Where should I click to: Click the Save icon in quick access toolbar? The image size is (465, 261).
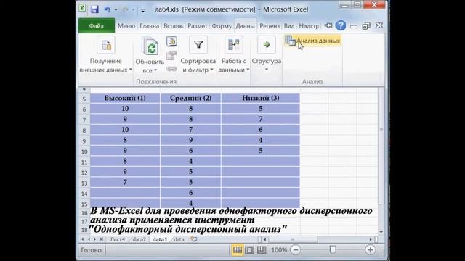coord(94,9)
